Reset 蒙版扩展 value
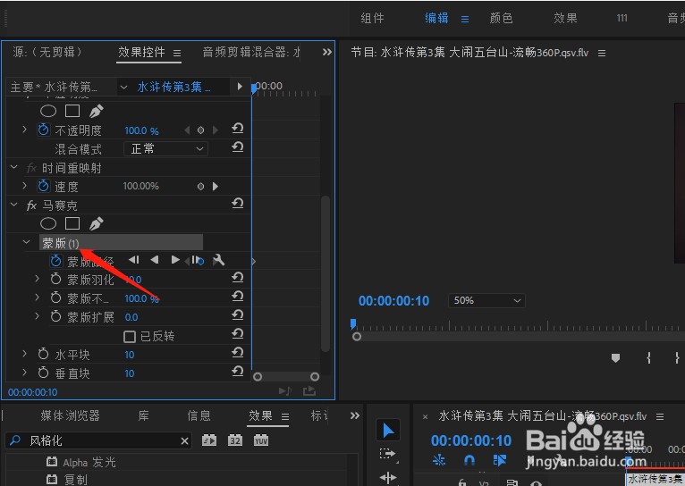 coord(237,315)
